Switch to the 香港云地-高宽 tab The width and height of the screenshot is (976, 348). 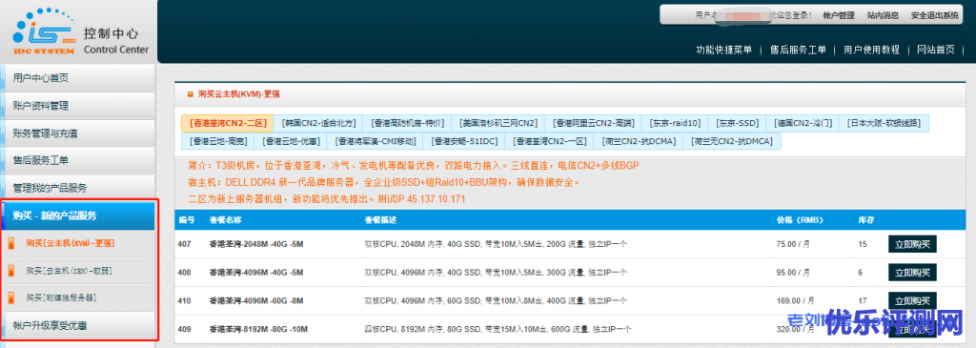tap(218, 141)
